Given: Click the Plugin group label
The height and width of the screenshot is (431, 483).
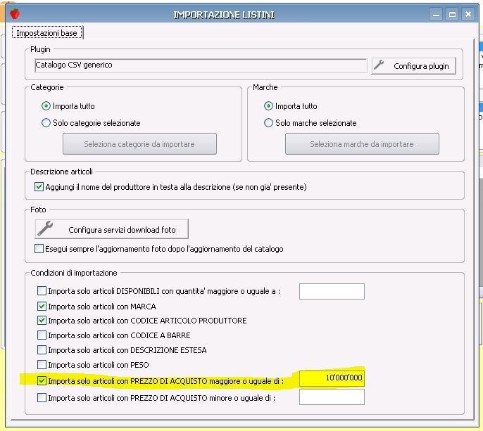Looking at the screenshot, I should [x=40, y=49].
